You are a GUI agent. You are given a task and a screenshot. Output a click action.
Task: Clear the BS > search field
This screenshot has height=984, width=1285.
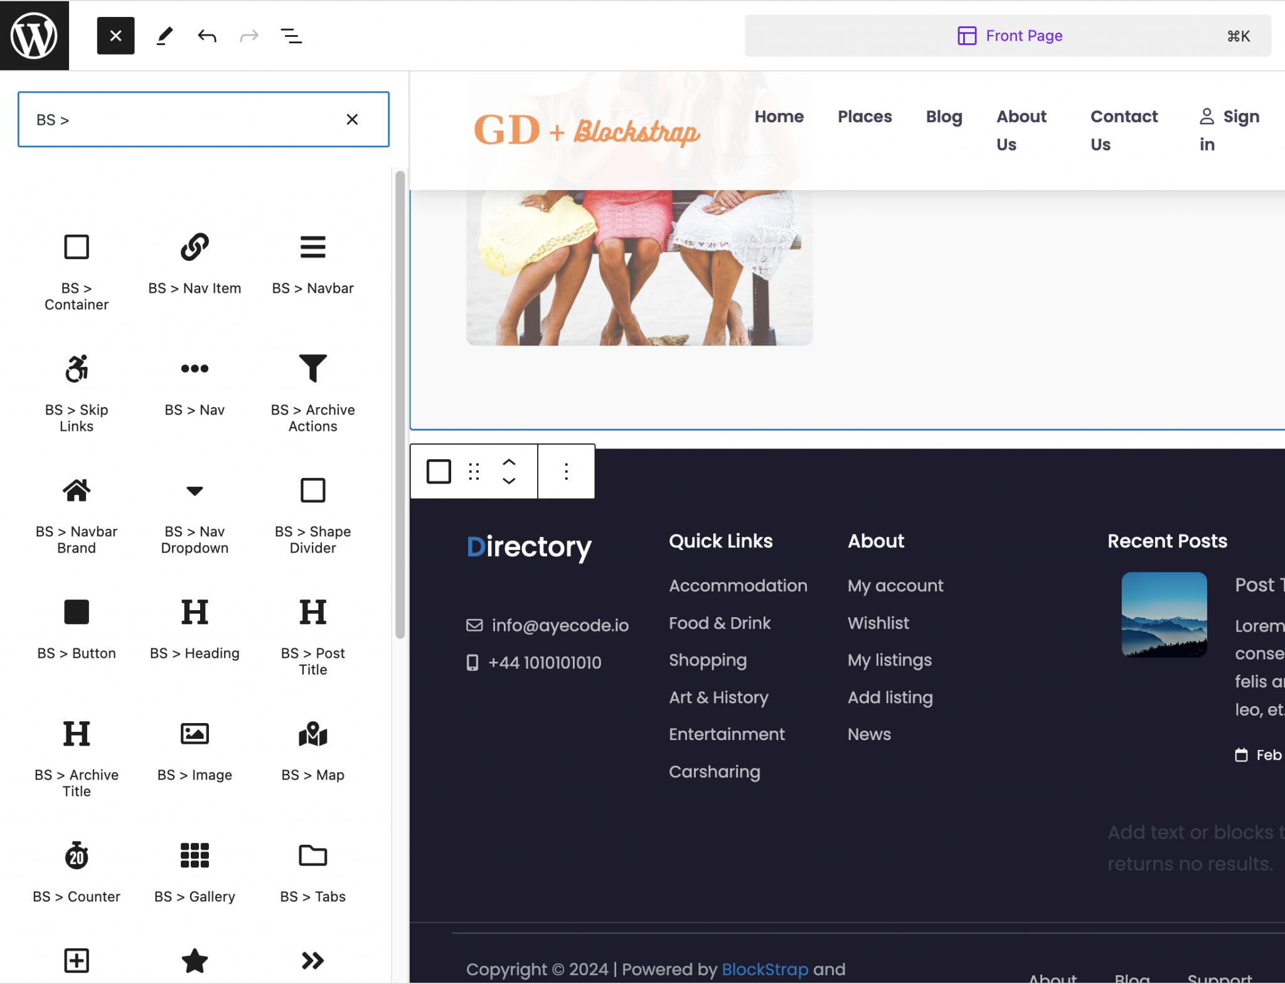click(x=352, y=119)
